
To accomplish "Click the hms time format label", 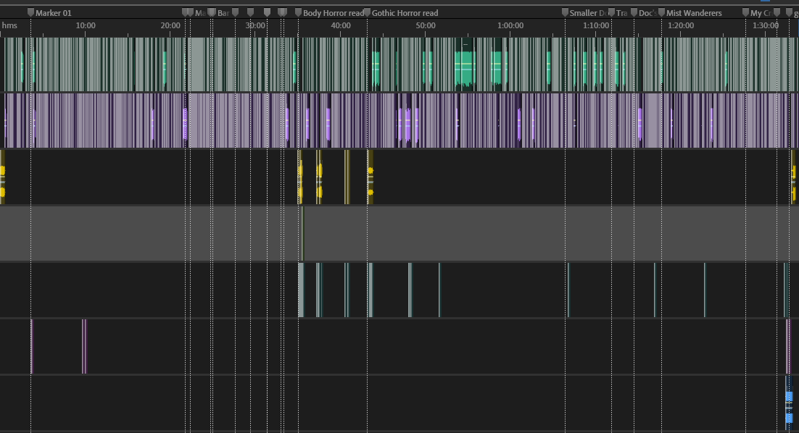I will coord(9,25).
